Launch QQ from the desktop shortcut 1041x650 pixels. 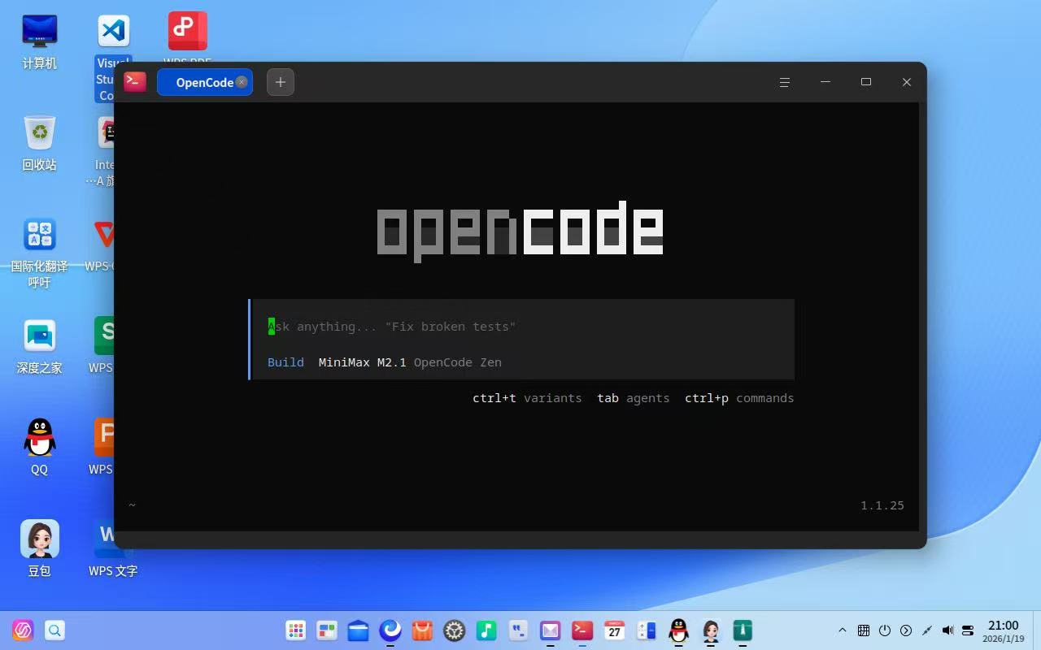tap(39, 439)
